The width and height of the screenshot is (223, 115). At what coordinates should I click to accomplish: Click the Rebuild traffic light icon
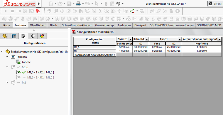click(106, 4)
